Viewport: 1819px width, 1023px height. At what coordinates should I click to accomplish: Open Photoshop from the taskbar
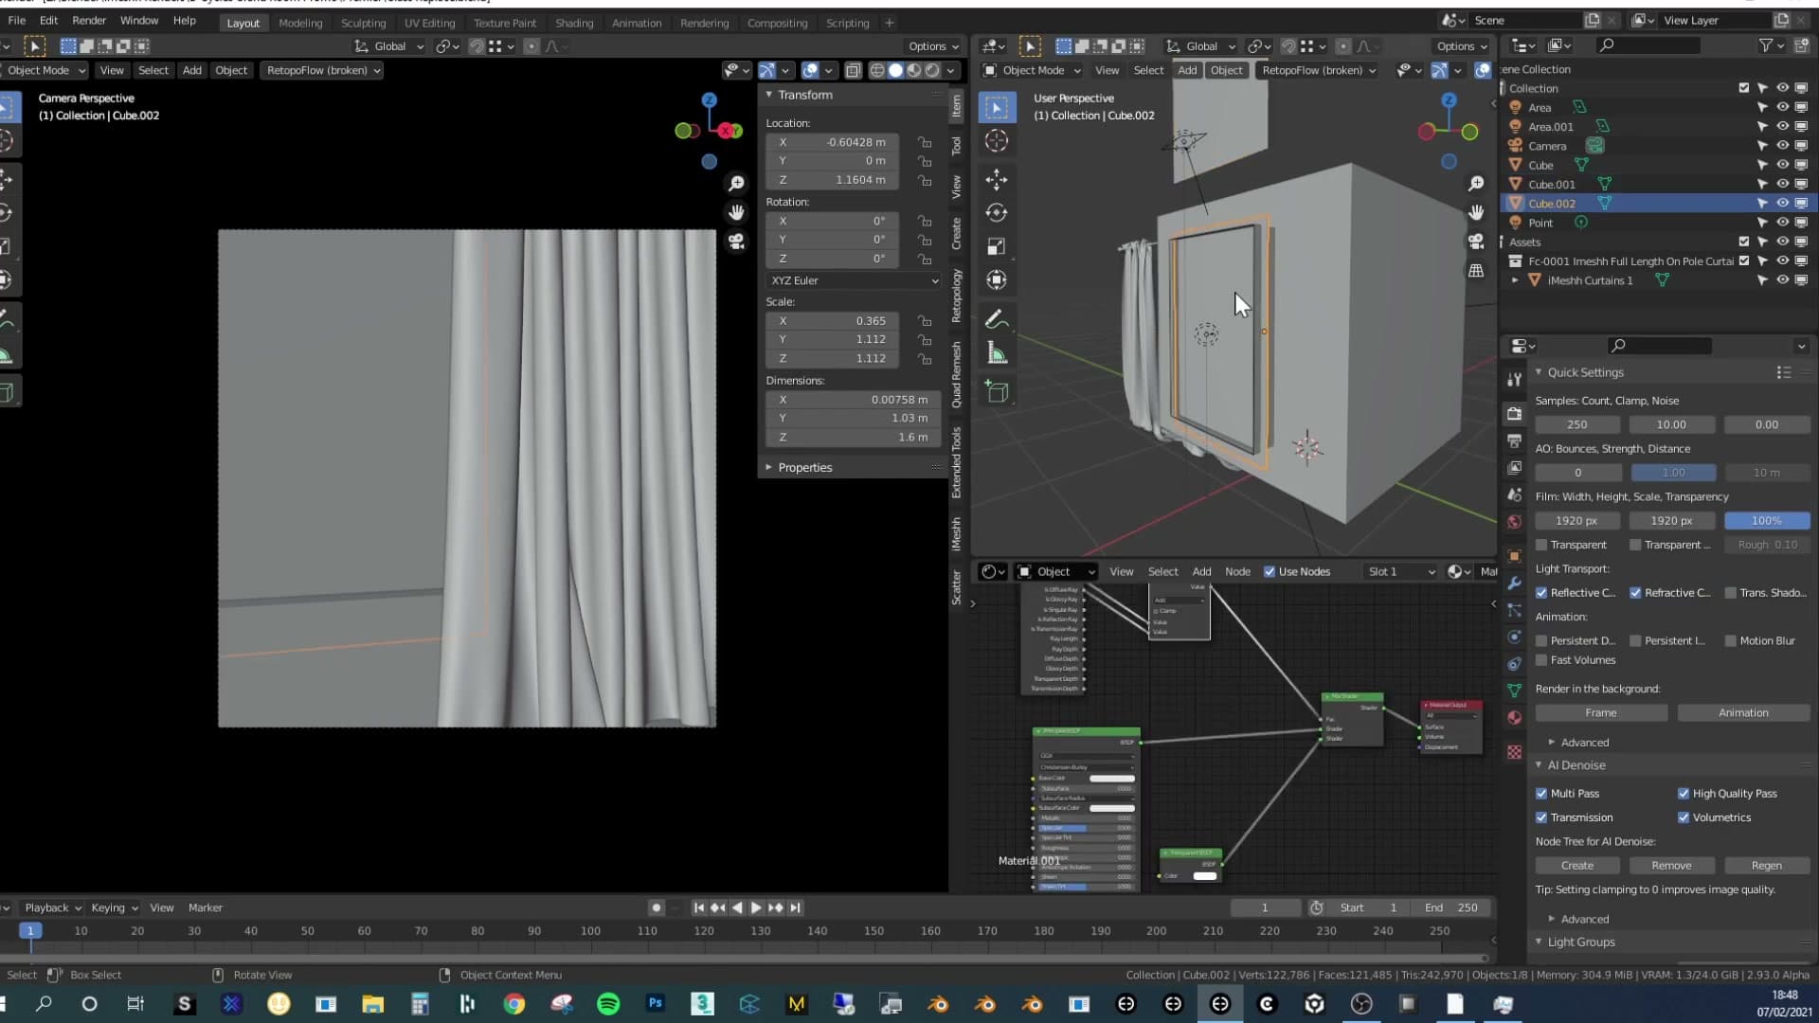[x=656, y=1004]
